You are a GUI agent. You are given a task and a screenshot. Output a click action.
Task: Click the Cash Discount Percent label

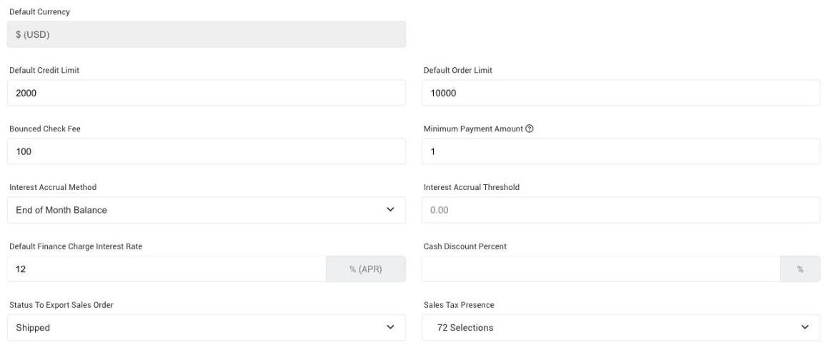point(465,246)
